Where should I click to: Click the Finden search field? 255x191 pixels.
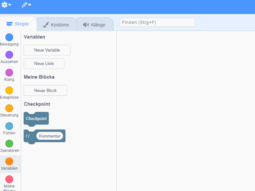tap(157, 22)
